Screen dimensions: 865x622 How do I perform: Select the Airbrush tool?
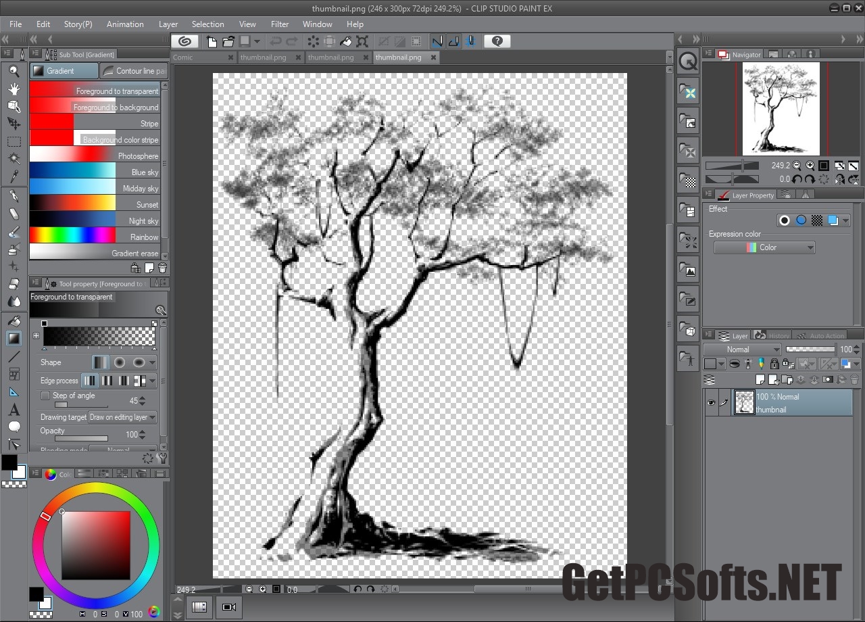click(14, 249)
